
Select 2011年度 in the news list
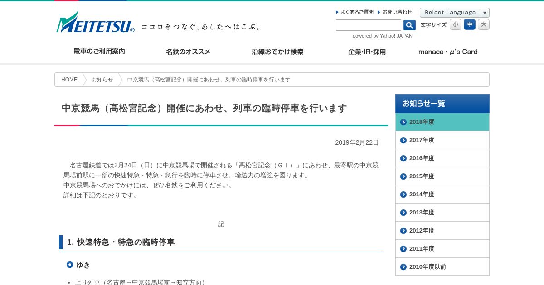point(442,249)
